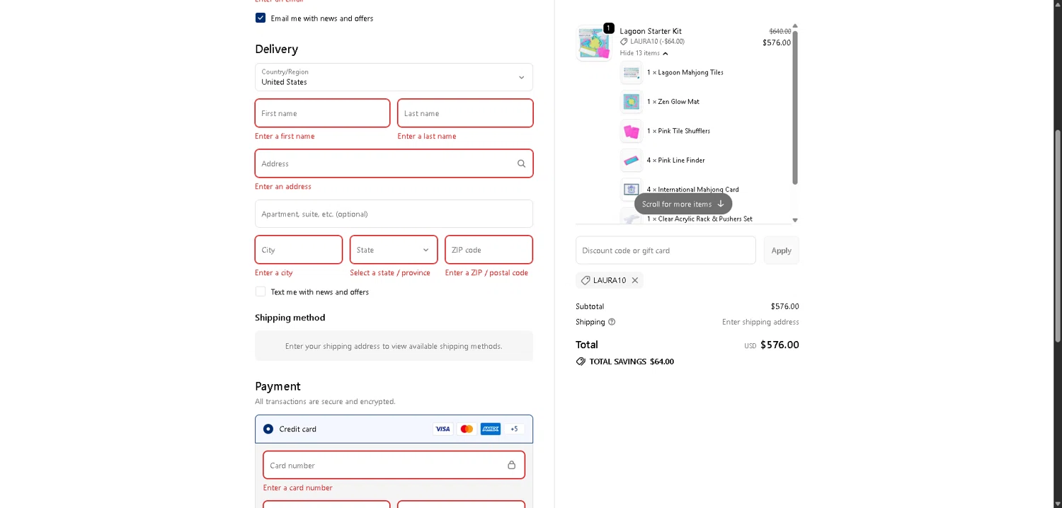Click the Apply discount button
The width and height of the screenshot is (1062, 508).
pyautogui.click(x=781, y=250)
